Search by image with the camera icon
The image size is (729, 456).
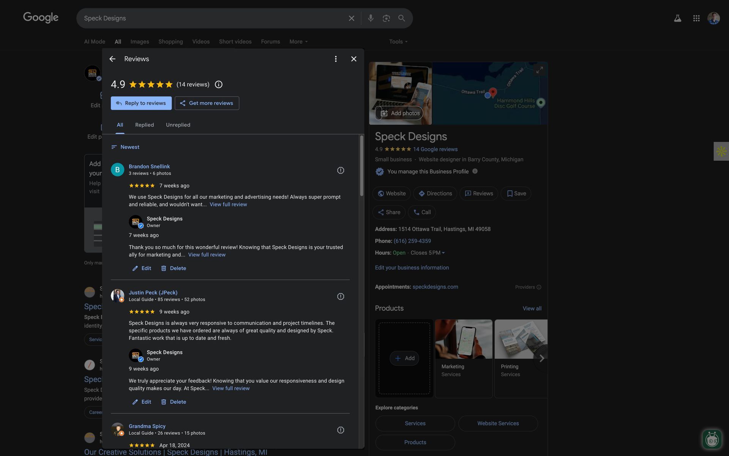click(386, 18)
